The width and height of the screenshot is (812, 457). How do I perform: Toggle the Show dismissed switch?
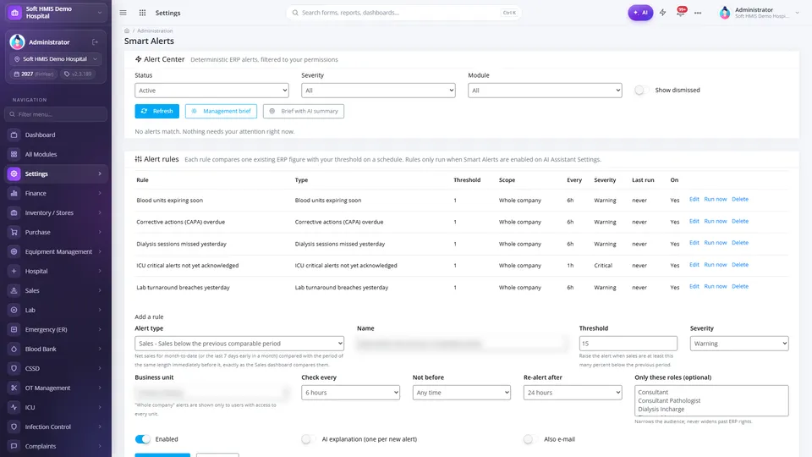pyautogui.click(x=642, y=91)
